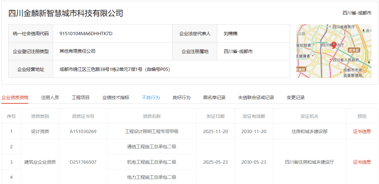
Task: Click the 成华区 label on the map
Action: click(354, 50)
